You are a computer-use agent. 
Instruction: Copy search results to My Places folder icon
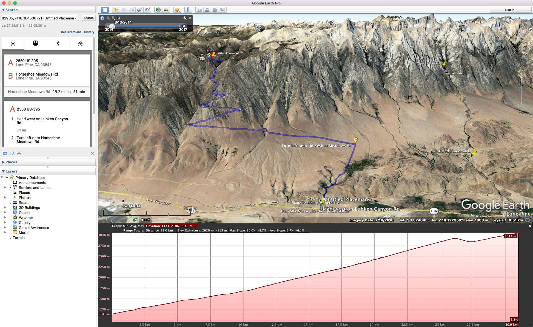point(5,153)
